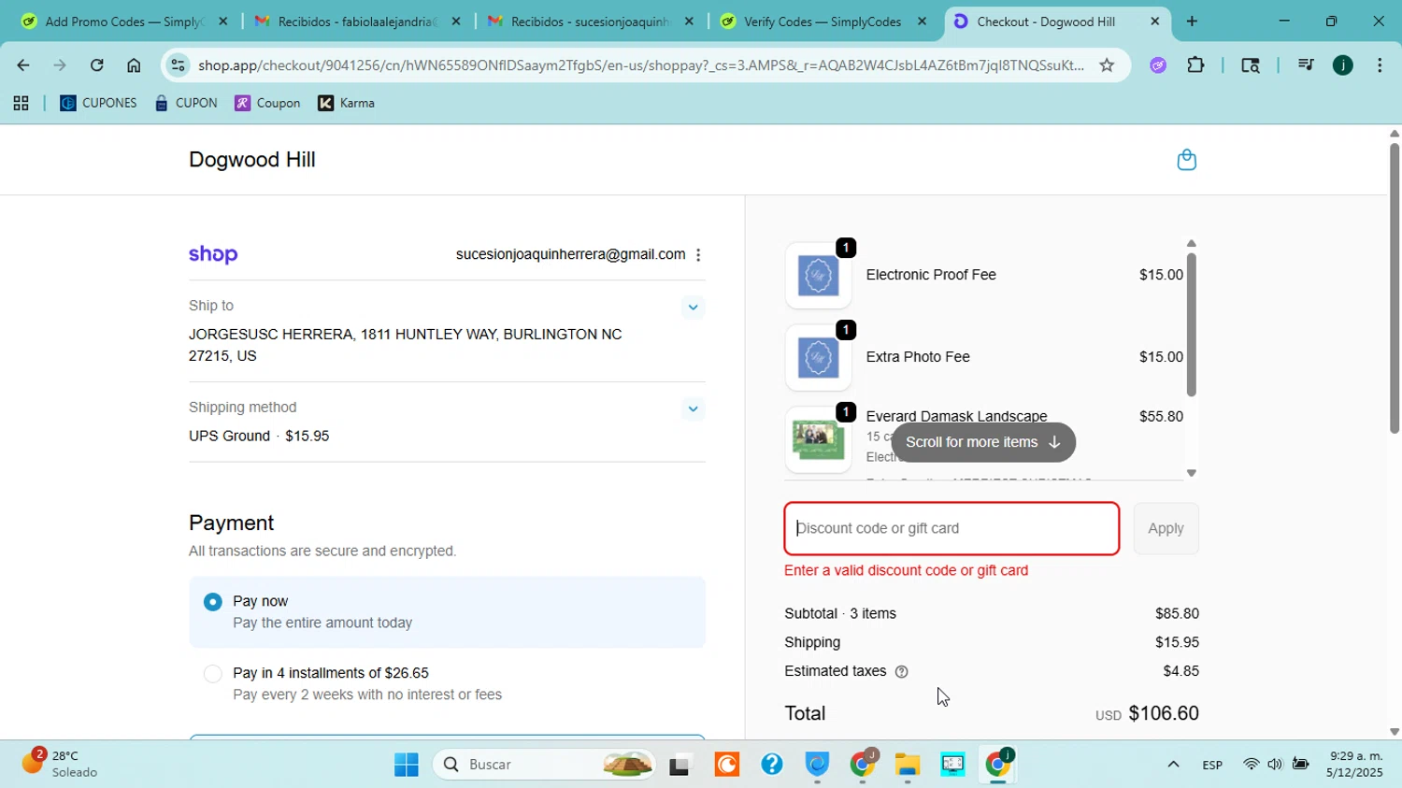1402x788 pixels.
Task: Open the weather widget on taskbar
Action: (61, 764)
